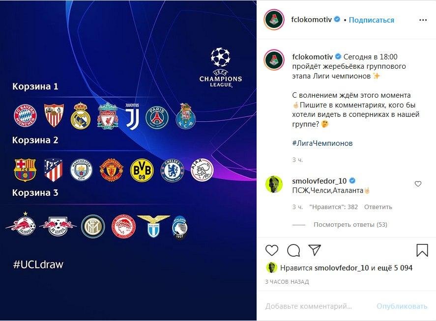Click the smolovfedor_10 commenter username
Viewport: 436px width, 321px height.
tap(319, 181)
